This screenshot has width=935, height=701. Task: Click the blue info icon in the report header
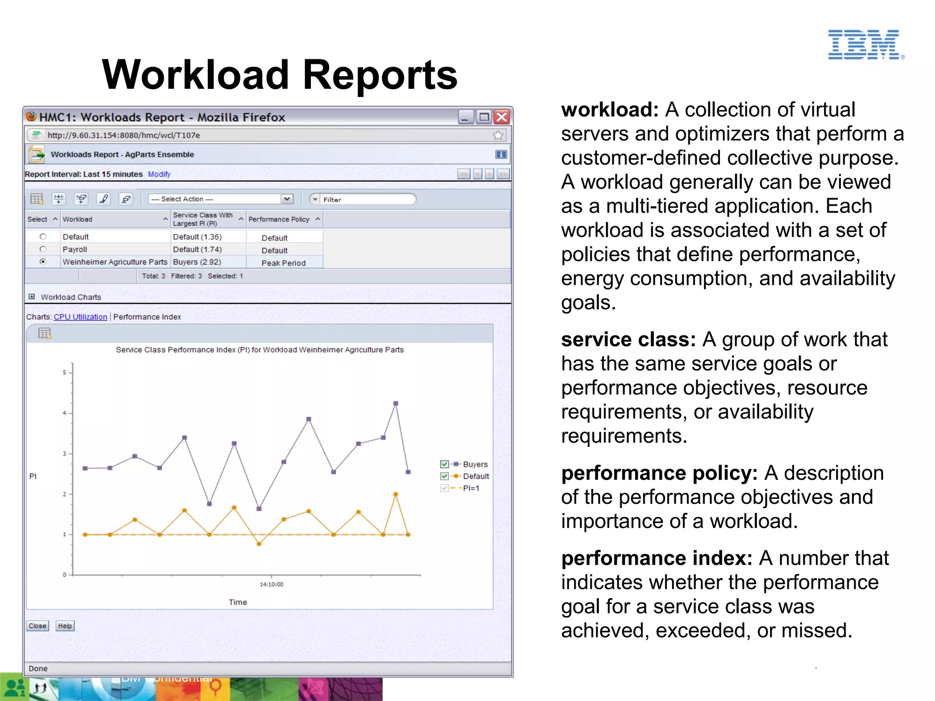click(x=501, y=154)
